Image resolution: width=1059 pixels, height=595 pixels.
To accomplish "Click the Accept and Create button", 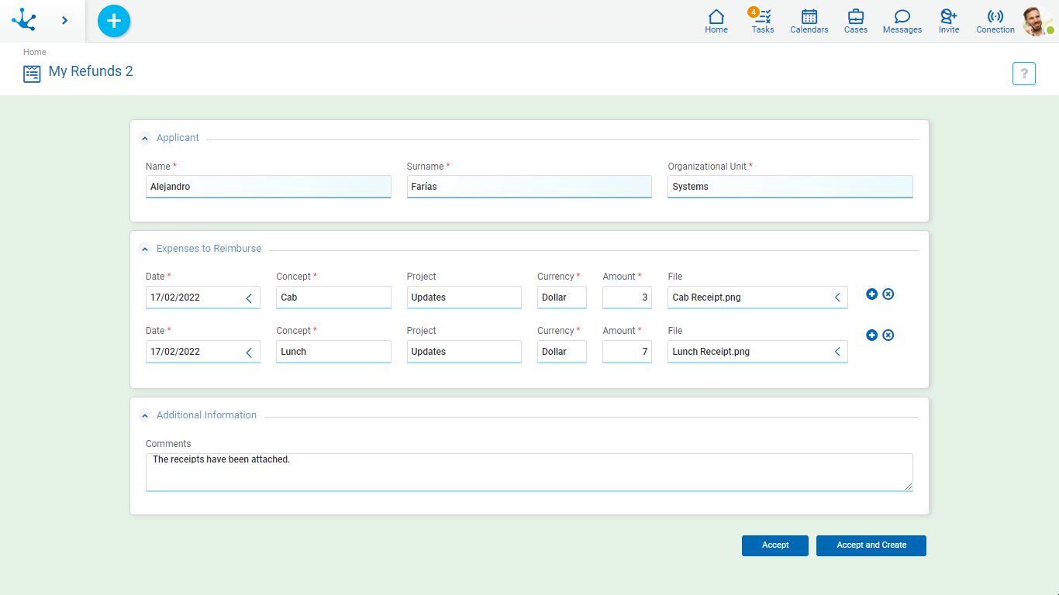I will [x=871, y=545].
